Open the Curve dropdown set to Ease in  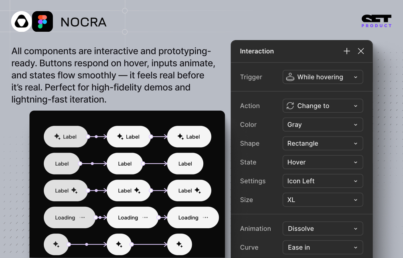[323, 248]
